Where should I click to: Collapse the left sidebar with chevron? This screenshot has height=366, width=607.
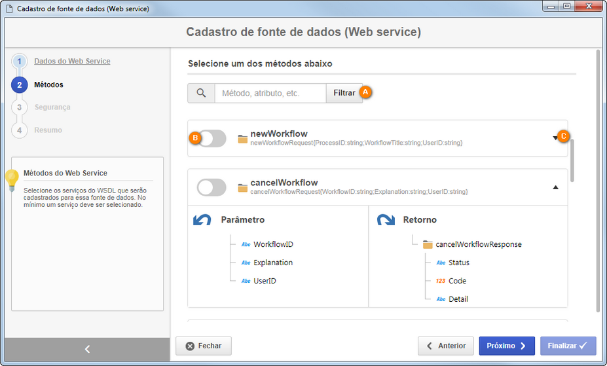tap(87, 350)
